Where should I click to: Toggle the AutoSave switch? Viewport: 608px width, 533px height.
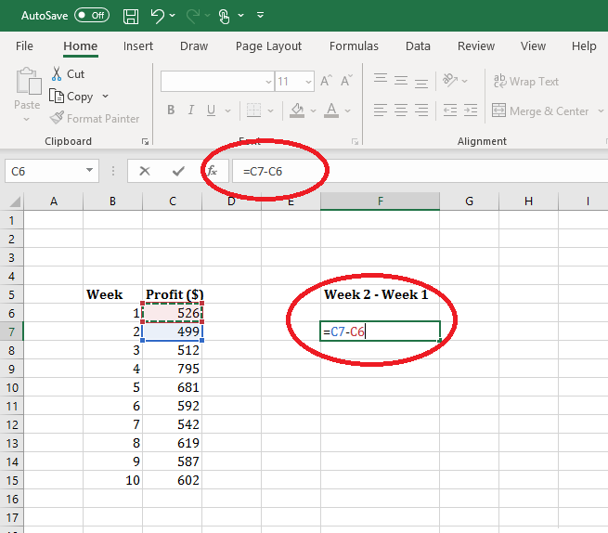[92, 16]
